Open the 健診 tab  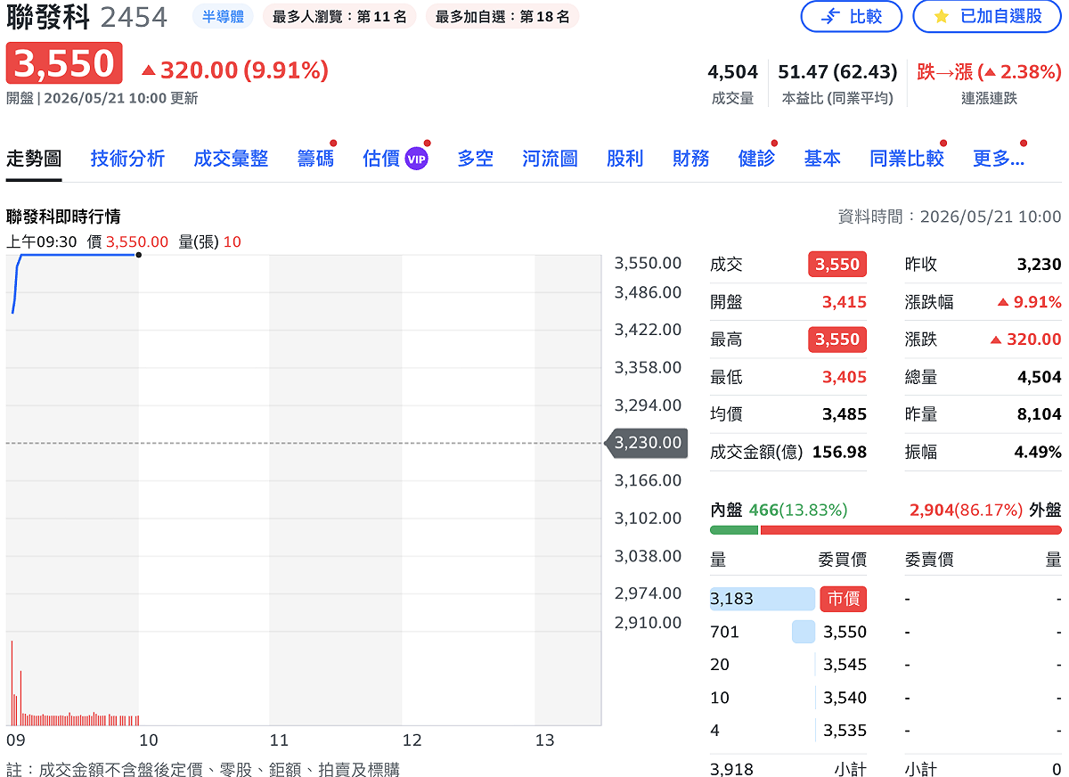coord(756,159)
